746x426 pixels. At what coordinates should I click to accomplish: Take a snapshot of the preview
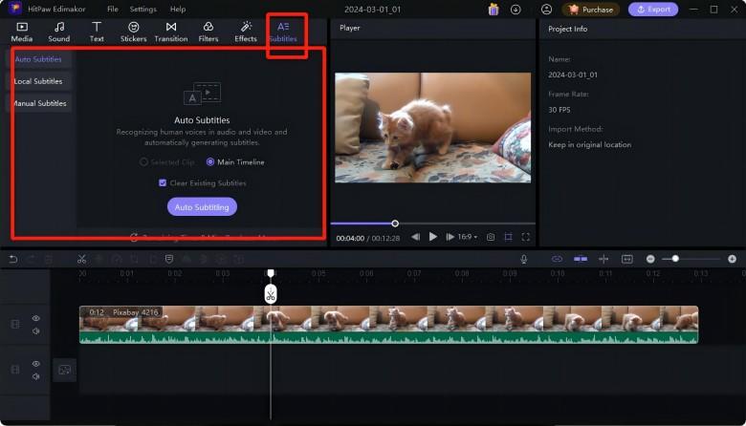point(491,237)
